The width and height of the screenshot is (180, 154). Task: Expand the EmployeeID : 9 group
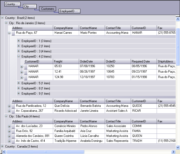click(x=19, y=93)
